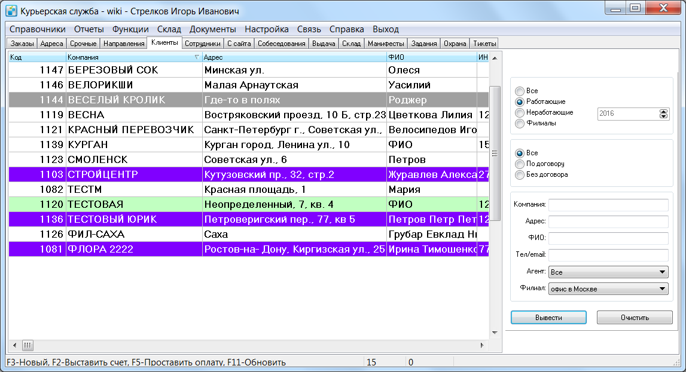This screenshot has width=686, height=372.
Task: Click the 'Адрес' column header
Action: point(294,57)
